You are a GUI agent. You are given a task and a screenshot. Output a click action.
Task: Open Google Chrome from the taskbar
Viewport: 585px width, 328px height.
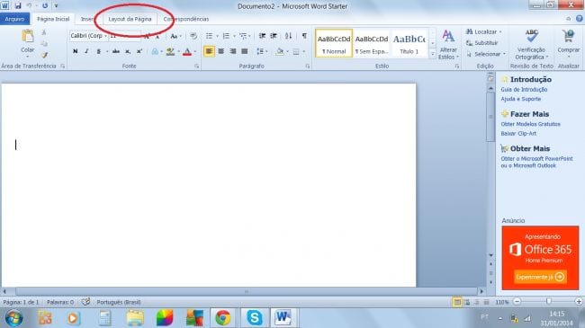222,318
